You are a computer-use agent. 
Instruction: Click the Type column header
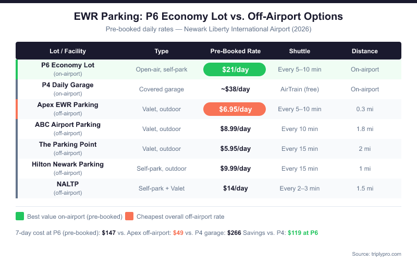point(162,51)
